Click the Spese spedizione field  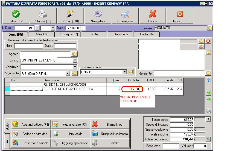click(182, 130)
